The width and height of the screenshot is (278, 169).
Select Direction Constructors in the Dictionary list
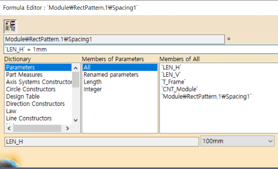[x=38, y=103]
